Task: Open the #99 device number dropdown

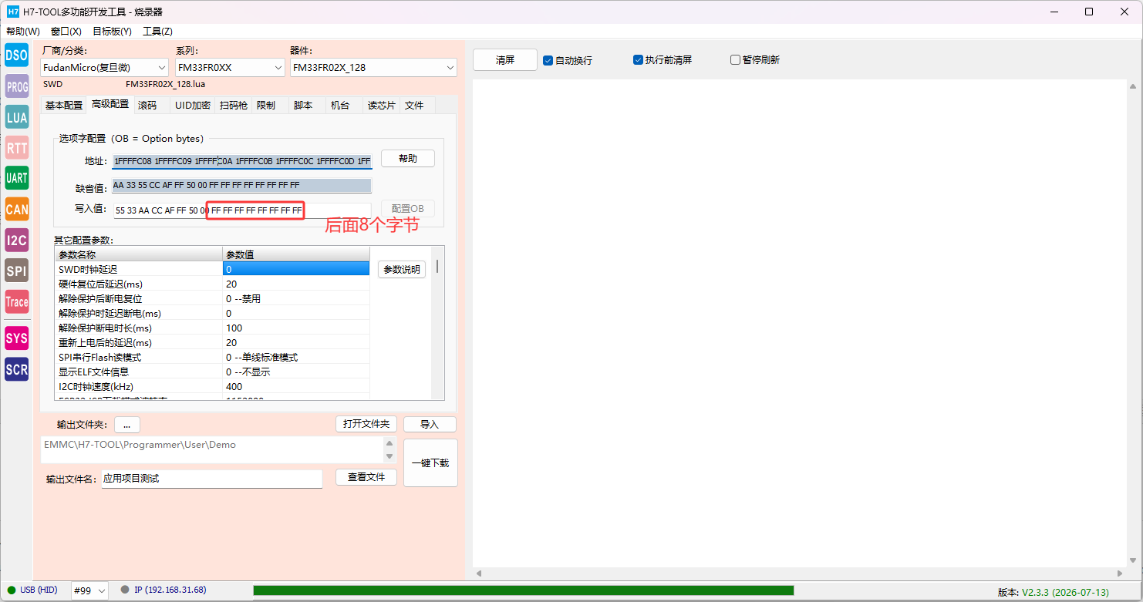Action: coord(89,590)
